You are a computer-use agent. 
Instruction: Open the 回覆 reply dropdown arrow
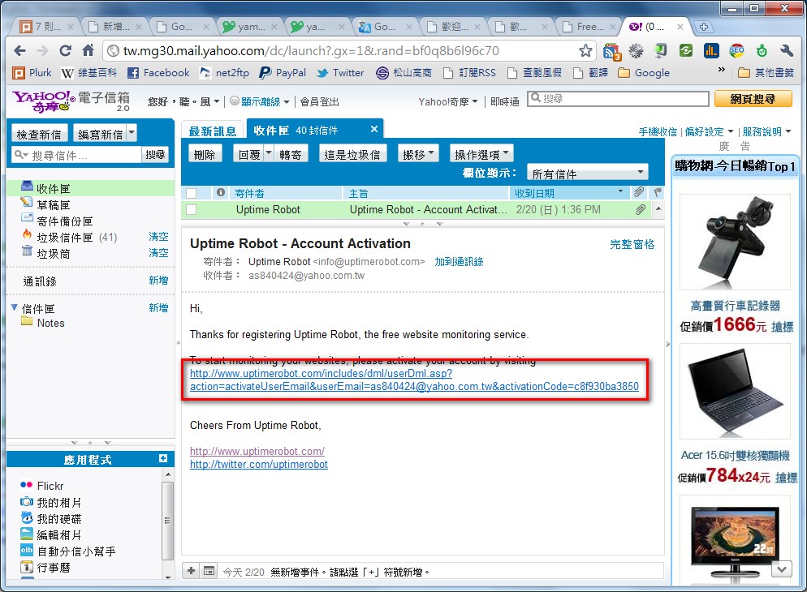269,153
